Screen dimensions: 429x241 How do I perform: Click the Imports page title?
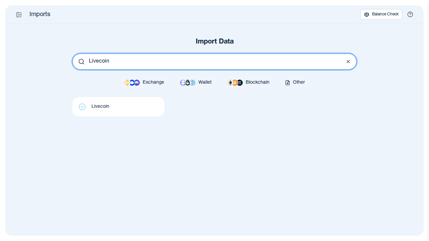[40, 14]
